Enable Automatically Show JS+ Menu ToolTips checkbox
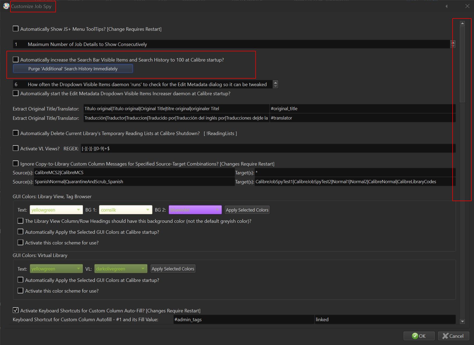This screenshot has height=345, width=474. coord(16,29)
